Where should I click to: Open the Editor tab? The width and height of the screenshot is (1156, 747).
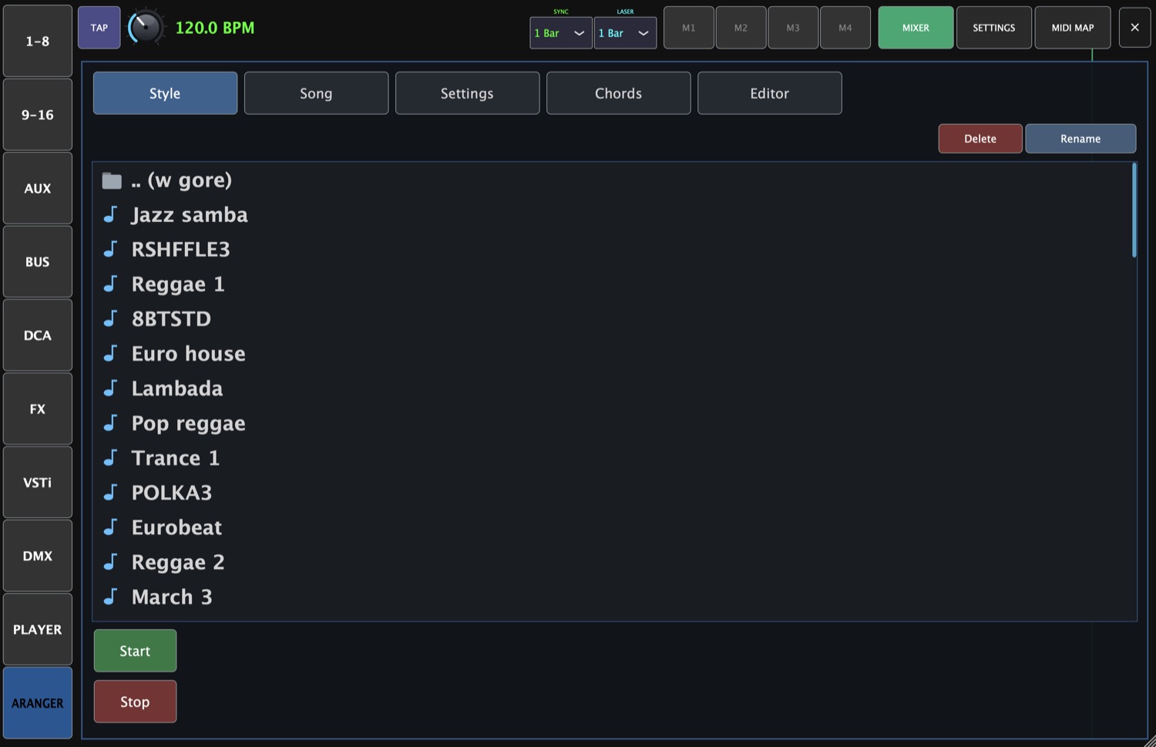click(x=770, y=93)
